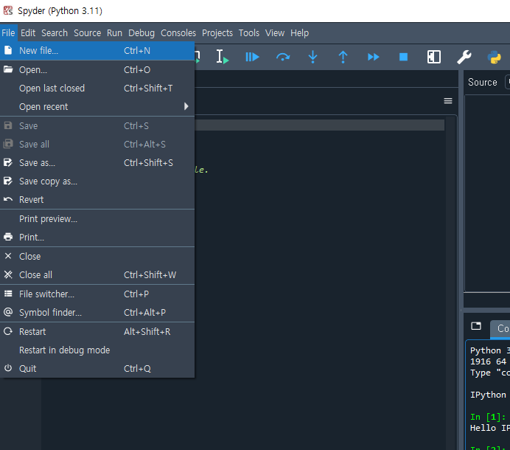Open the Projects menu
The height and width of the screenshot is (450, 510).
pos(217,33)
